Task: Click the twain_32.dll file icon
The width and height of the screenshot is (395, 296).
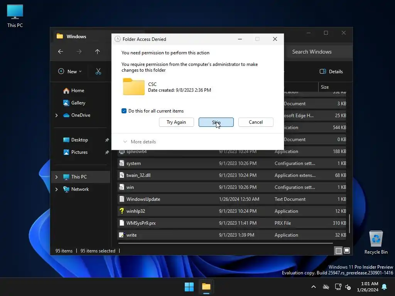Action: [x=122, y=175]
